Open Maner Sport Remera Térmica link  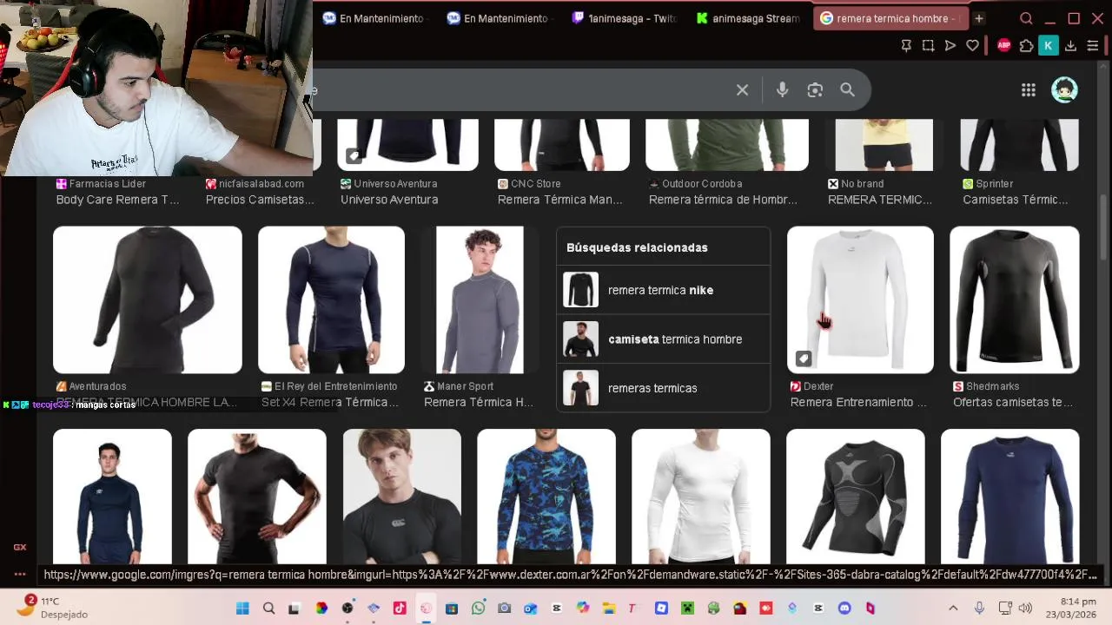[479, 402]
